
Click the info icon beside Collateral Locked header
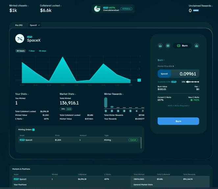tap(61, 6)
